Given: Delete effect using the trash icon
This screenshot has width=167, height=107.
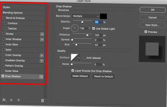Looking at the screenshot, I should click(x=43, y=101).
